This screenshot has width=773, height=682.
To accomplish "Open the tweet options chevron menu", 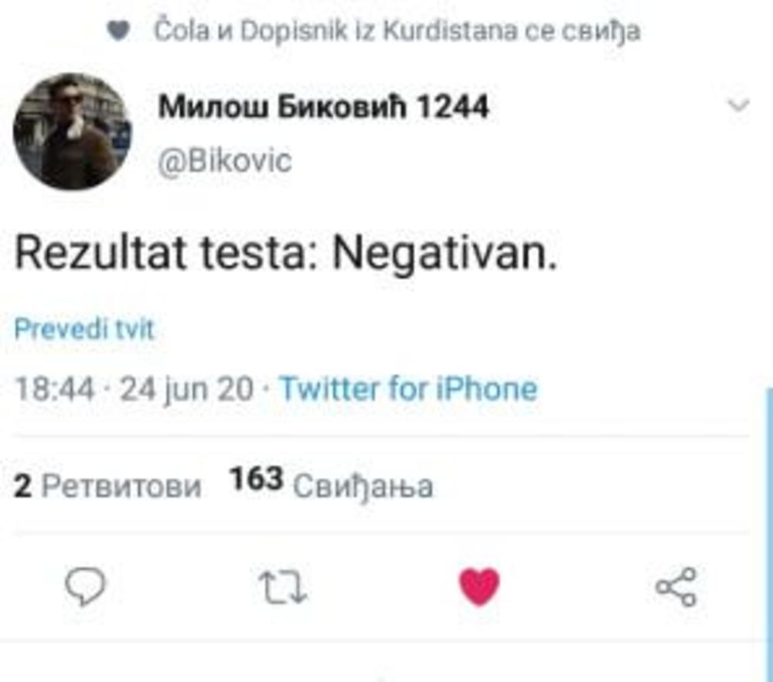I will click(x=739, y=106).
